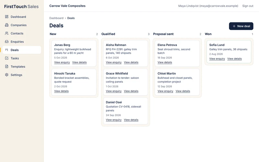View details for Elena Petrova

(x=165, y=62)
